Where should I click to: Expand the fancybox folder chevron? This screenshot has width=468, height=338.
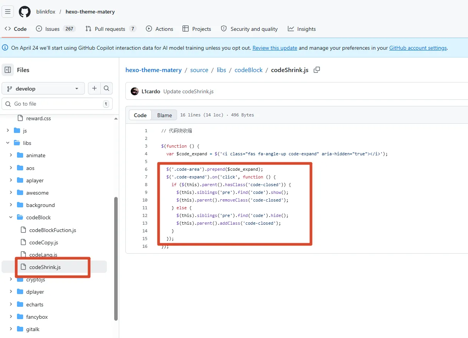point(11,317)
